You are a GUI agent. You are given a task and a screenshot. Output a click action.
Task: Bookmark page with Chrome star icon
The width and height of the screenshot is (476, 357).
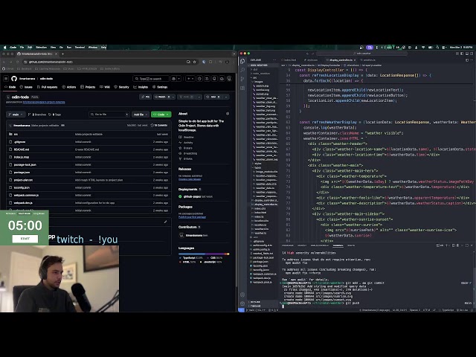pyautogui.click(x=195, y=62)
